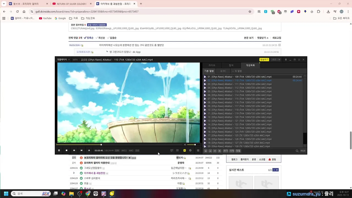Viewport: 352px width, 198px height.
Task: Open the 모든 북마크 folder
Action: coord(341,18)
